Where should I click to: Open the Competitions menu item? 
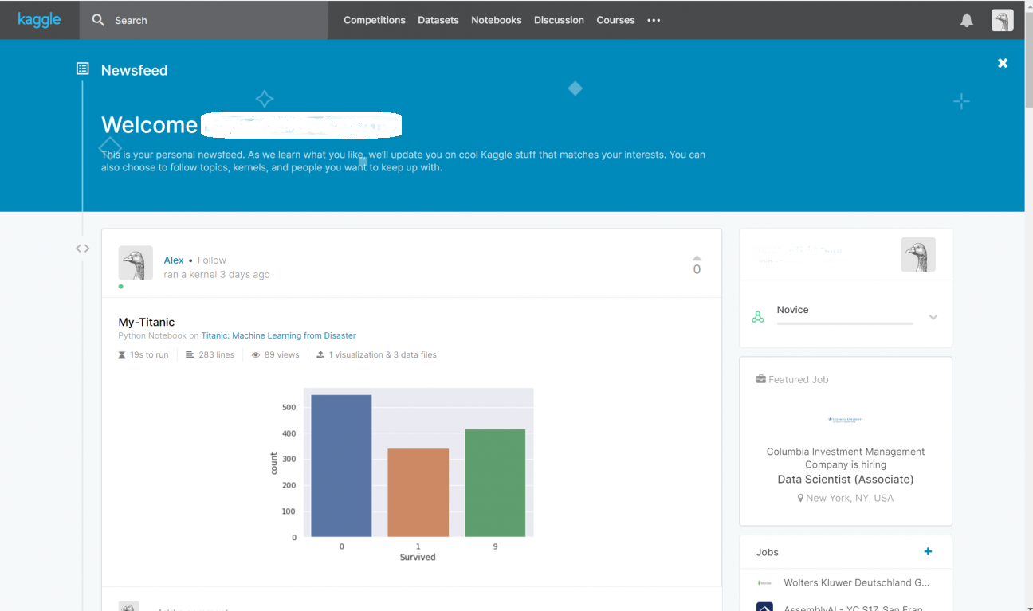pos(375,20)
